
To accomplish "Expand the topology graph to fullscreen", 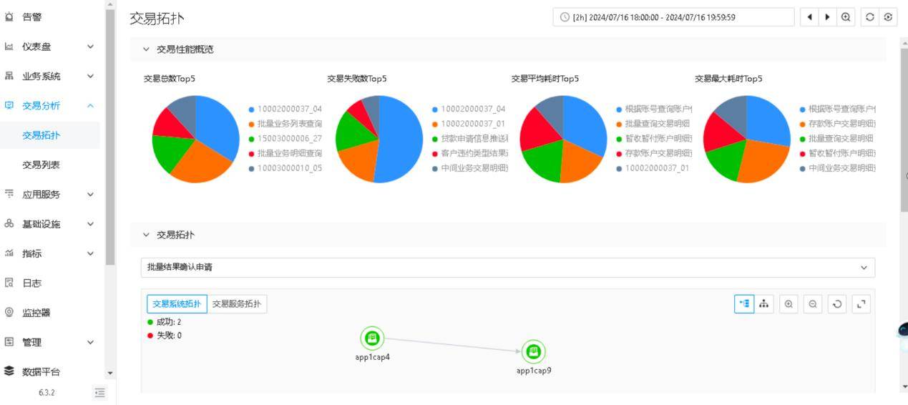I will [861, 304].
